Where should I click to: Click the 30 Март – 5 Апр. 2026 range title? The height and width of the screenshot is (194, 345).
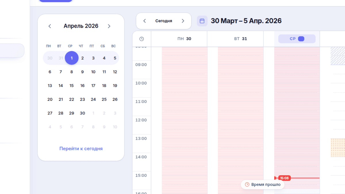click(x=246, y=21)
